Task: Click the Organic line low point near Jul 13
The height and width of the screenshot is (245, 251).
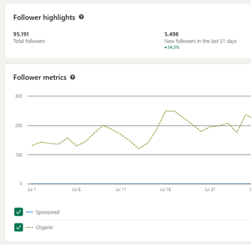Action: point(139,149)
